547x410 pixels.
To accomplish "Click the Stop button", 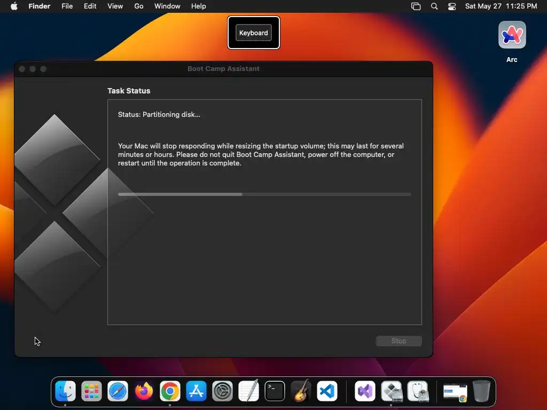I will pyautogui.click(x=398, y=341).
